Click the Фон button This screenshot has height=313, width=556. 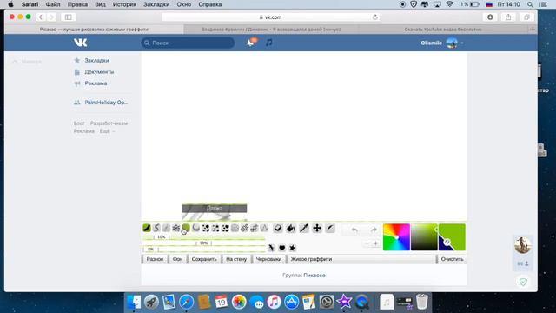177,259
